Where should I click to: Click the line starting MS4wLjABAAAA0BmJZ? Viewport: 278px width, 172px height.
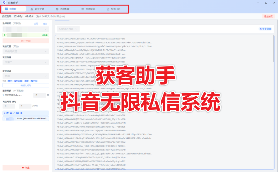point(91,54)
